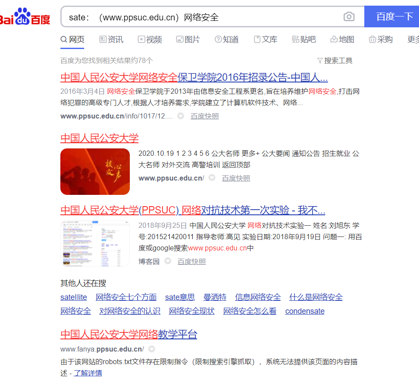Click the 百度一下 search button
Screen dimensions: 419x378
(392, 16)
